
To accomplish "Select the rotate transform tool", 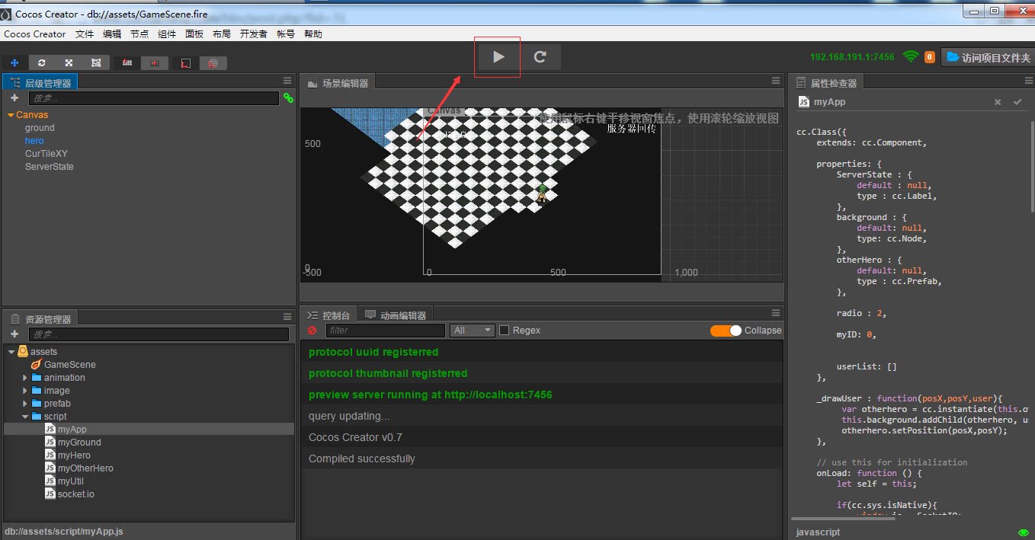I will 42,62.
